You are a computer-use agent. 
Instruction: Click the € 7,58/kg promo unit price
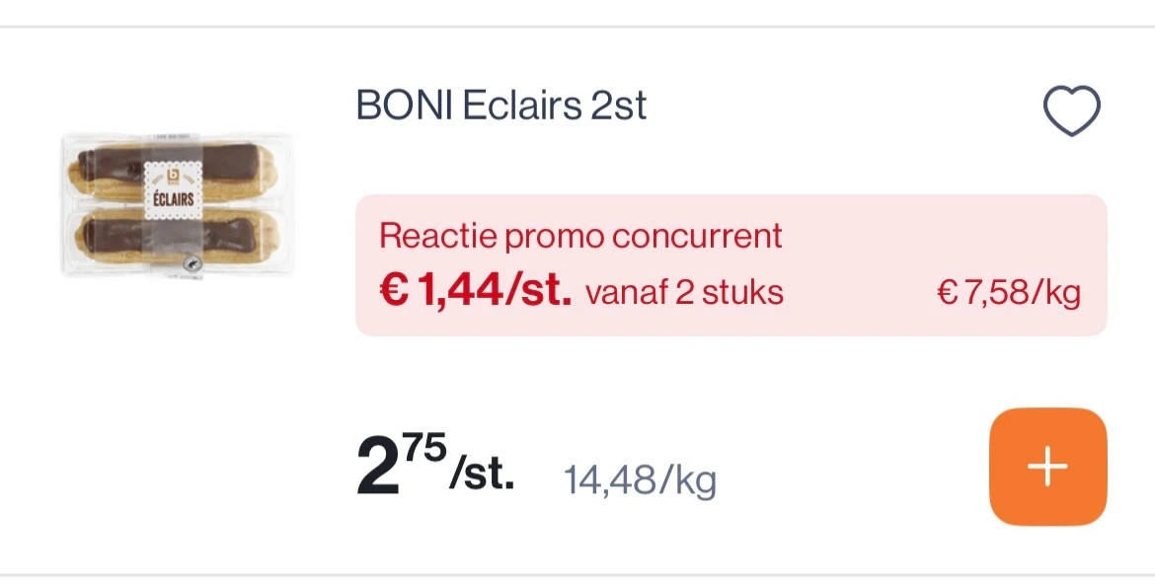click(1010, 290)
